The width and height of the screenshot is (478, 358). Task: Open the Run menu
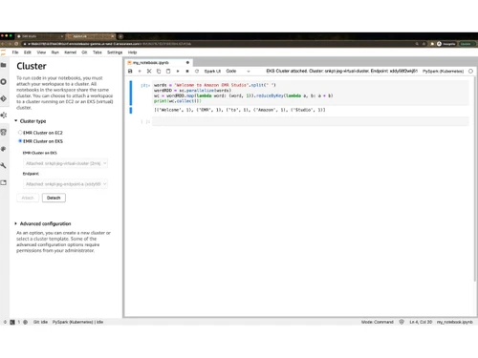pos(55,53)
